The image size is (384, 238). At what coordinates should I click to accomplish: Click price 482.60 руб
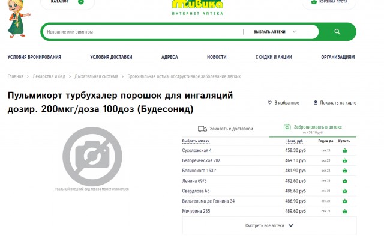[x=295, y=181]
